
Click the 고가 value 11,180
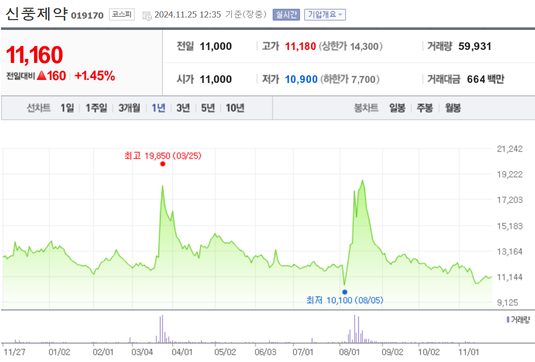coord(300,46)
